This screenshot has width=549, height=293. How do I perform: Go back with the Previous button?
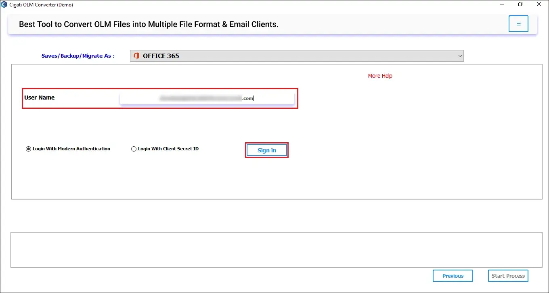(x=453, y=276)
